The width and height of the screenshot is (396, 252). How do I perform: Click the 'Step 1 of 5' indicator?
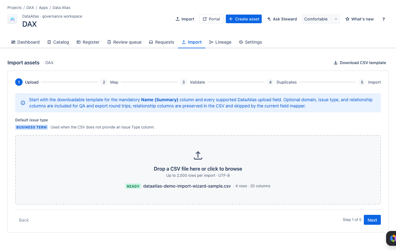coord(352,220)
